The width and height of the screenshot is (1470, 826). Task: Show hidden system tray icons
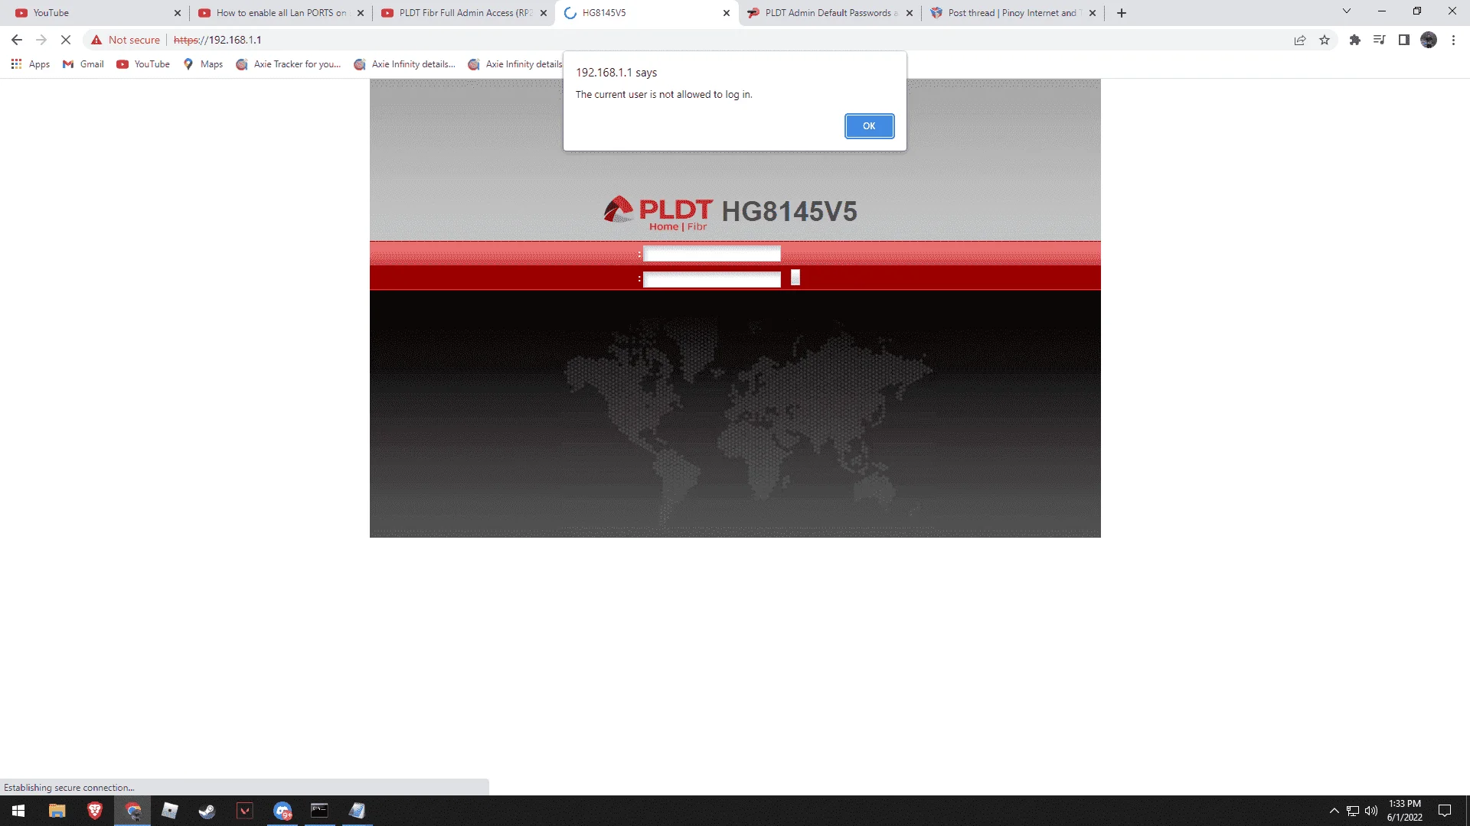coord(1334,811)
